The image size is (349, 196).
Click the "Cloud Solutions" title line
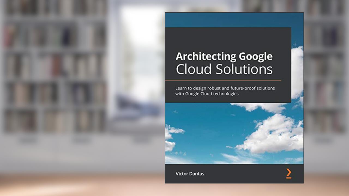[224, 69]
